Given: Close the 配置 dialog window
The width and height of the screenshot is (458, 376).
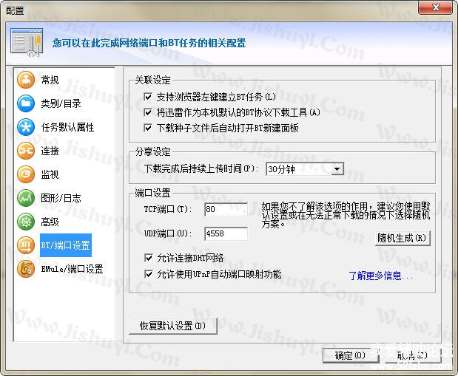Looking at the screenshot, I should tap(436, 7).
